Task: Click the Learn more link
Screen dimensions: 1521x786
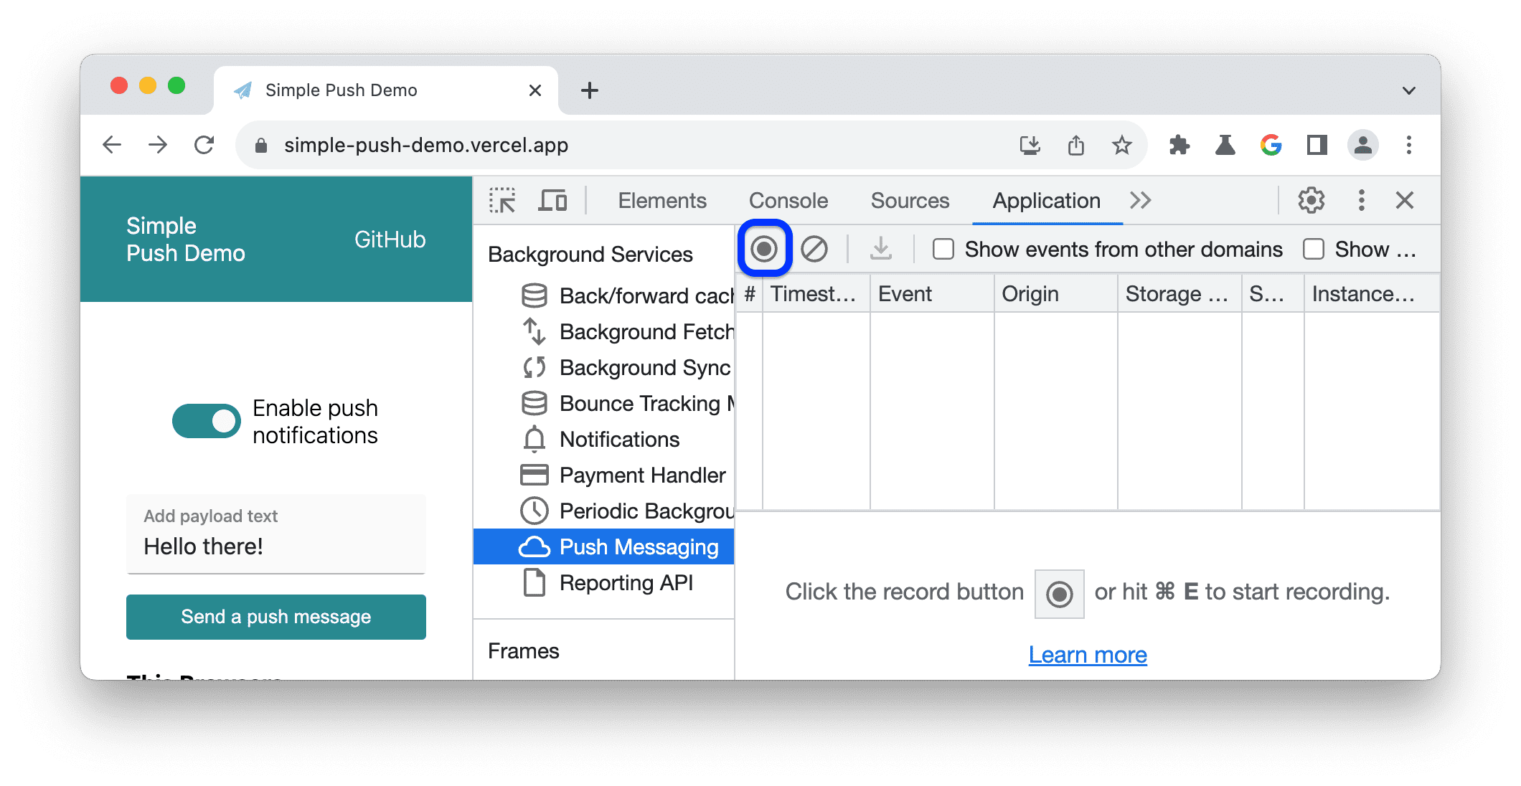Action: (x=1088, y=655)
